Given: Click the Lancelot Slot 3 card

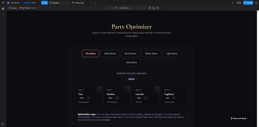Looking at the screenshot, I should [146, 96].
